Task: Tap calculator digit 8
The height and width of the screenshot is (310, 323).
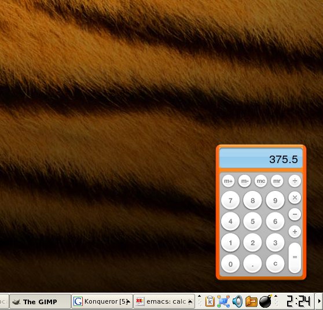Action: (x=252, y=200)
